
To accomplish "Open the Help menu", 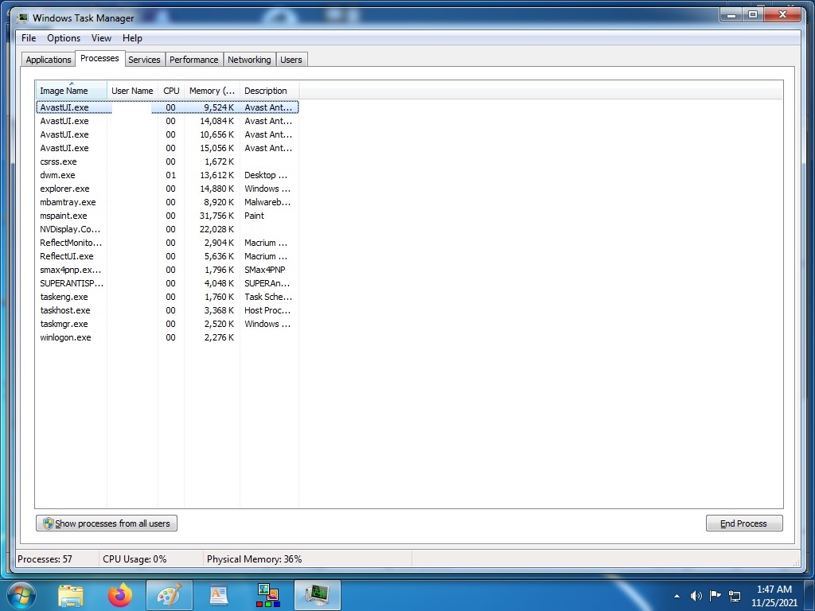I will click(132, 38).
